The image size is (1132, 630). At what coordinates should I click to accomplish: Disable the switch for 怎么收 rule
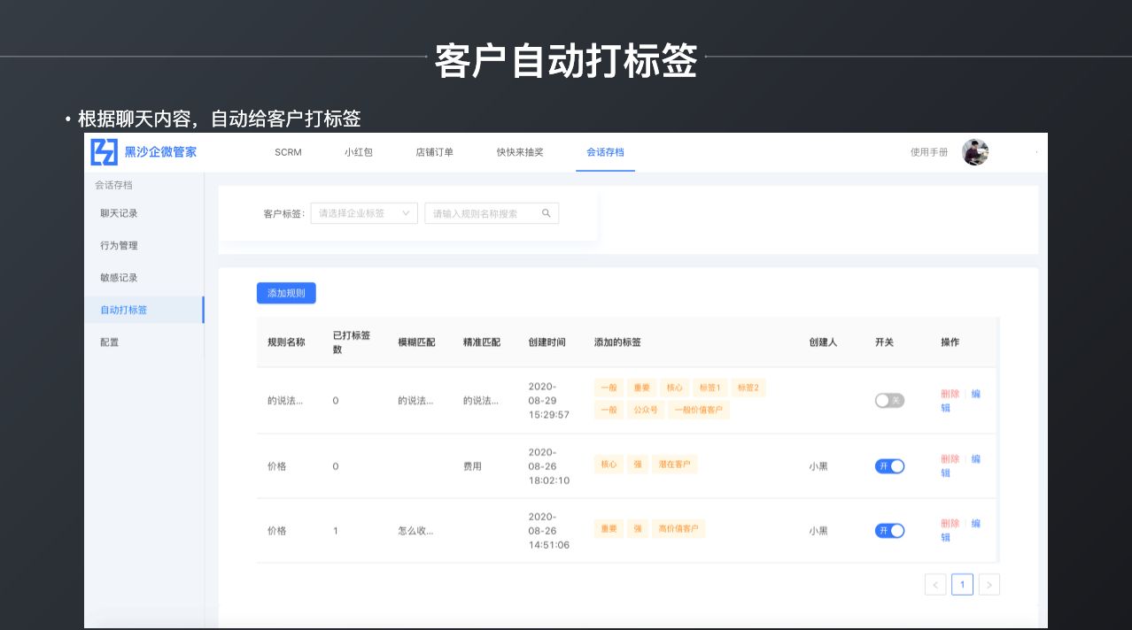coord(889,531)
